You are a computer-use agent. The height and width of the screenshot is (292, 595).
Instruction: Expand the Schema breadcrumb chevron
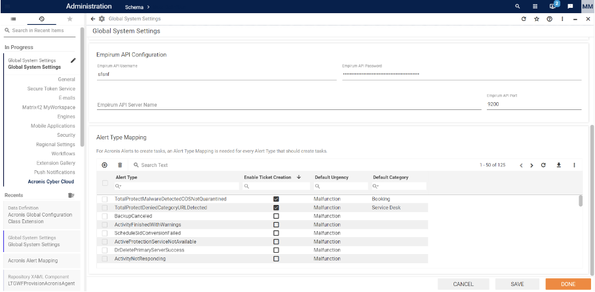pyautogui.click(x=148, y=7)
